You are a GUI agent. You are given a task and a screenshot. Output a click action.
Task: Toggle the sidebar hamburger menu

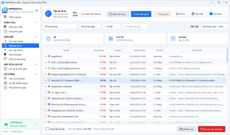pos(36,10)
